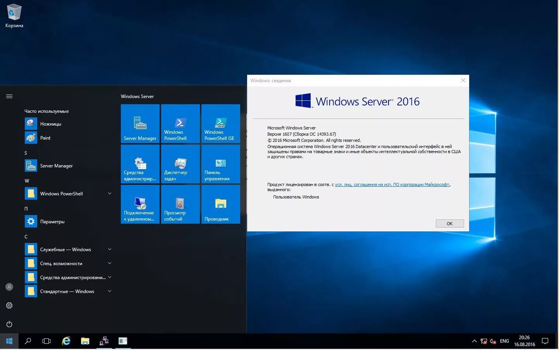Click the letter С index header
This screenshot has width=559, height=350.
[26, 237]
